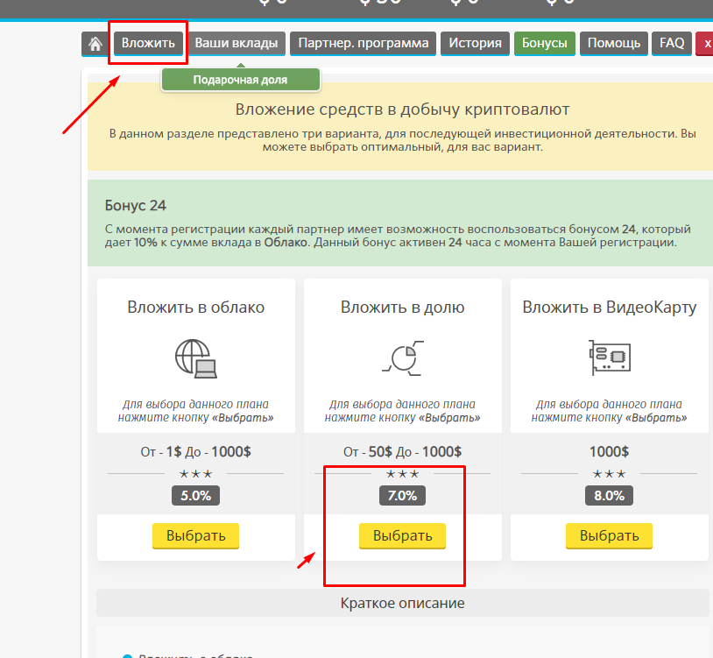Open the home icon tab
The height and width of the screenshot is (658, 713).
95,44
